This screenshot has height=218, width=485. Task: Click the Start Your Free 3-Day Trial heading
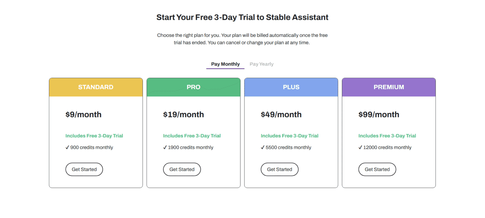[242, 17]
